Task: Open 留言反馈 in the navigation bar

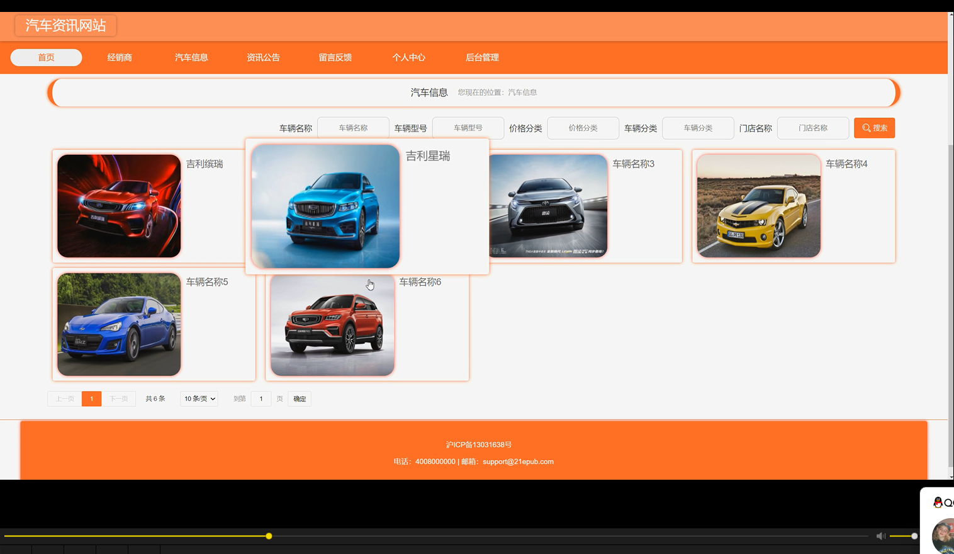Action: [x=335, y=57]
